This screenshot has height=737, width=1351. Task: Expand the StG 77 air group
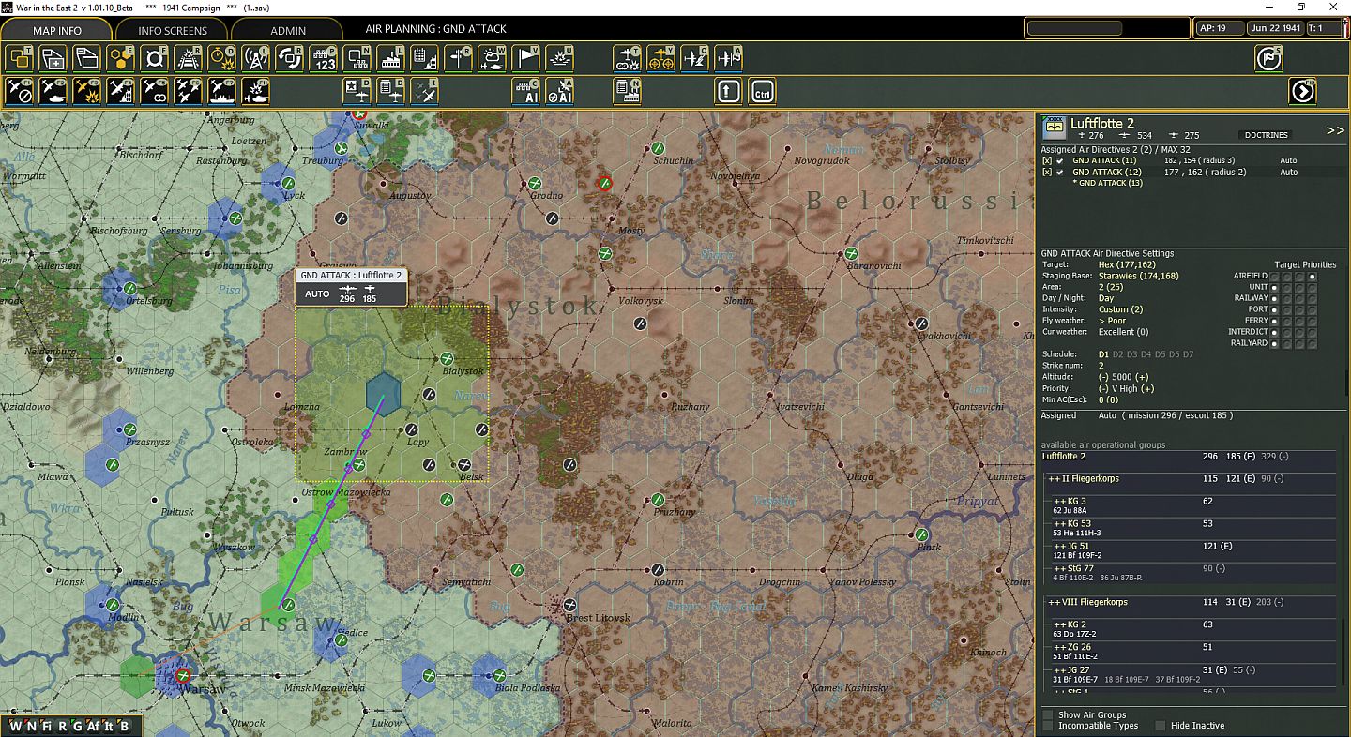tap(1060, 568)
